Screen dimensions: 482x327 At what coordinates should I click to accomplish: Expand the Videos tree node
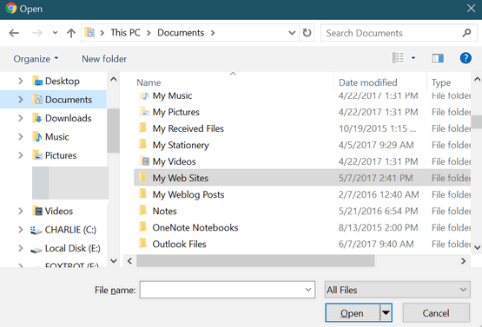click(x=21, y=212)
